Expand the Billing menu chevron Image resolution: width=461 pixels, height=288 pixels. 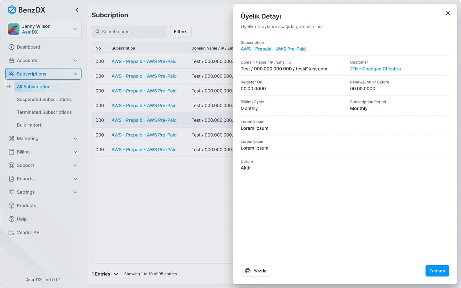click(x=75, y=152)
